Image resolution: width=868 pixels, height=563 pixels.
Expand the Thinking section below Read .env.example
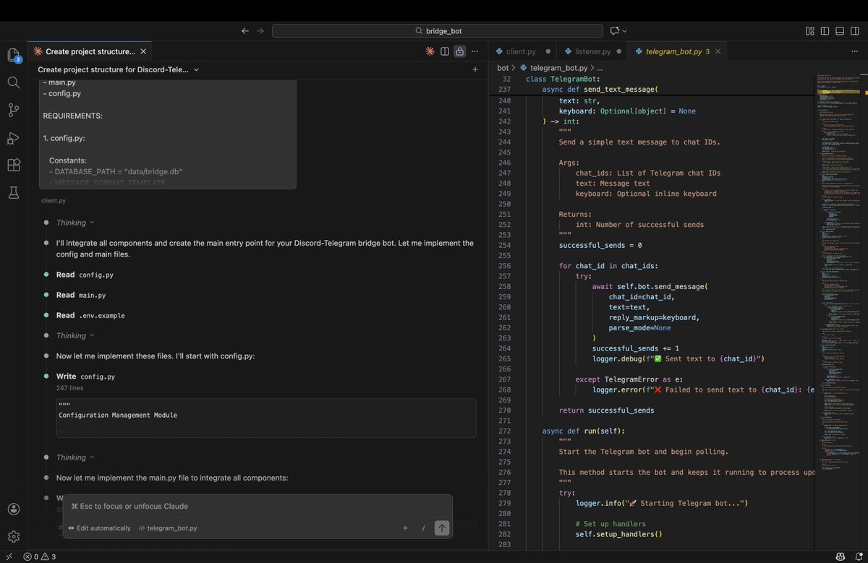point(75,335)
